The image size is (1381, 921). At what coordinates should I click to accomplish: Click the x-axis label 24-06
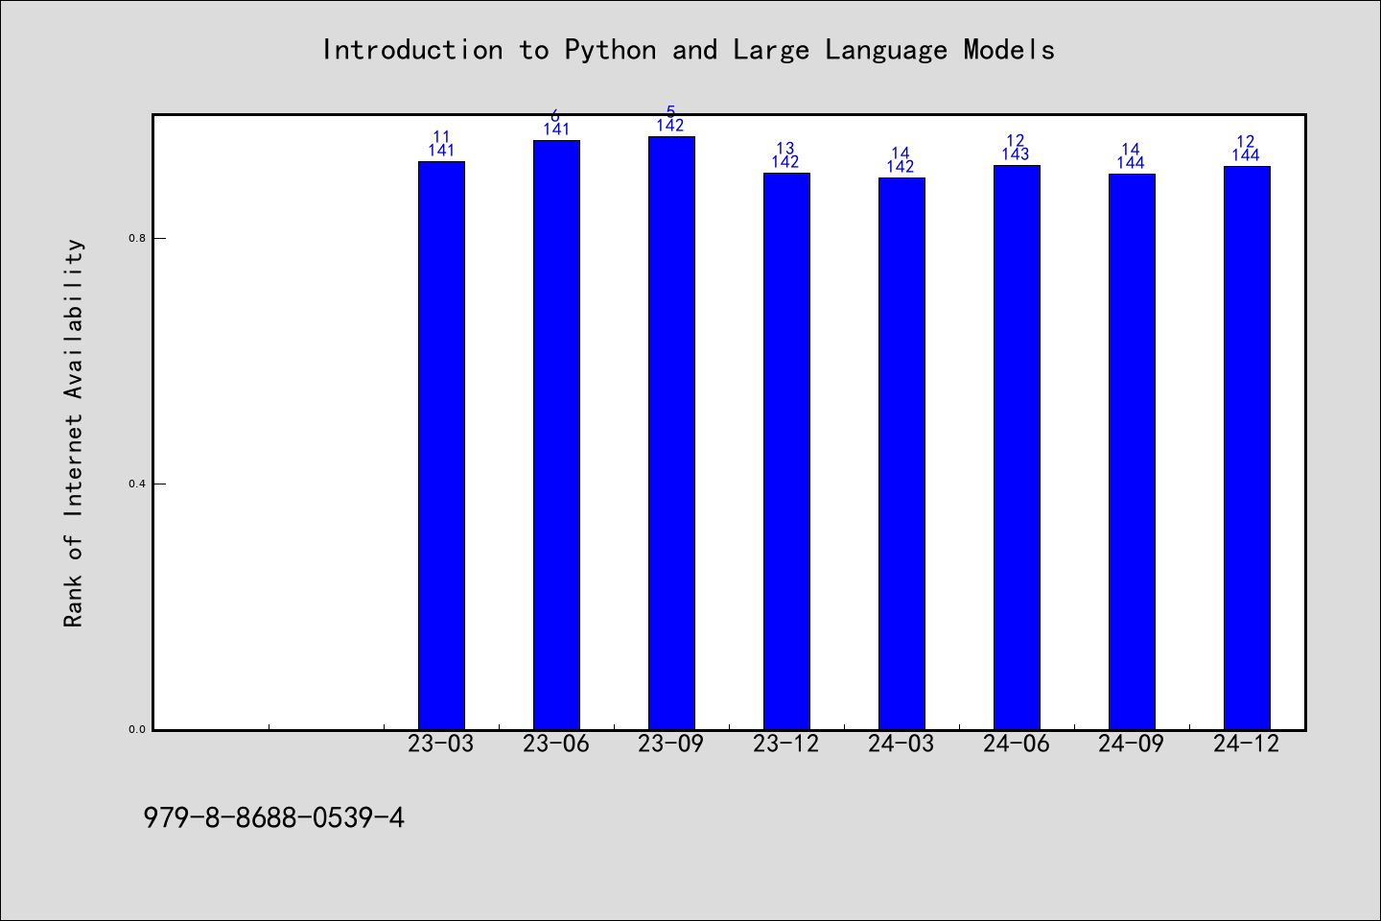1017,744
